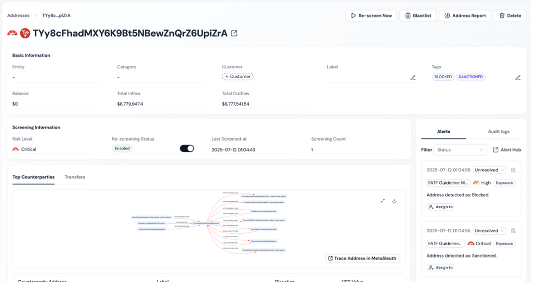Expand the counterparty graph to fullscreen
Viewport: 533px width, 283px height.
383,201
